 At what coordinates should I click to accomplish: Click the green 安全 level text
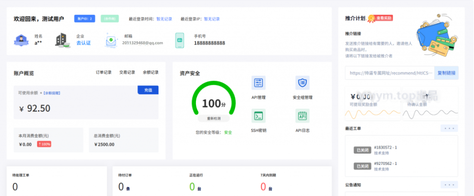click(228, 133)
